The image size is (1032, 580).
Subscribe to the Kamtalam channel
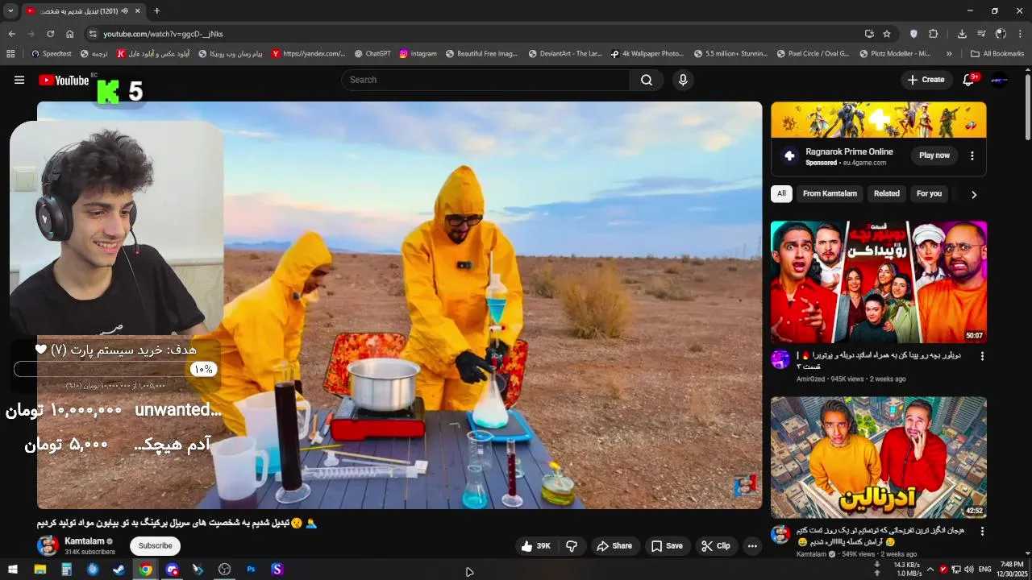[x=155, y=545]
